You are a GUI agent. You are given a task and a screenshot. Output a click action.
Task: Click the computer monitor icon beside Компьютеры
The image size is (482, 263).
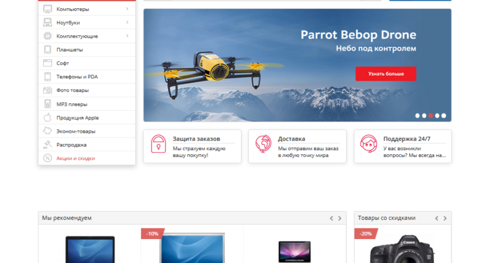tap(47, 9)
